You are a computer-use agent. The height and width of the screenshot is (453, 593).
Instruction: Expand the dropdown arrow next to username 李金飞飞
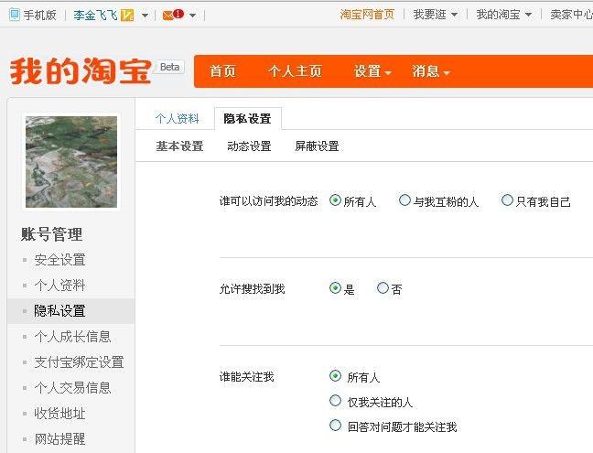coord(145,16)
